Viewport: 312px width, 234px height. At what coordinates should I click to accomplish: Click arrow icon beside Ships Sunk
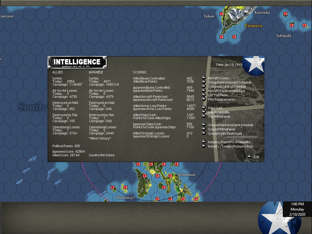pos(204,108)
